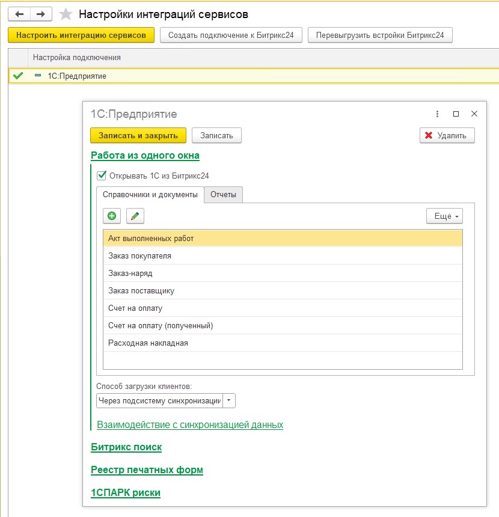Click Записать и закрыть
This screenshot has height=517, width=499.
pyautogui.click(x=138, y=135)
